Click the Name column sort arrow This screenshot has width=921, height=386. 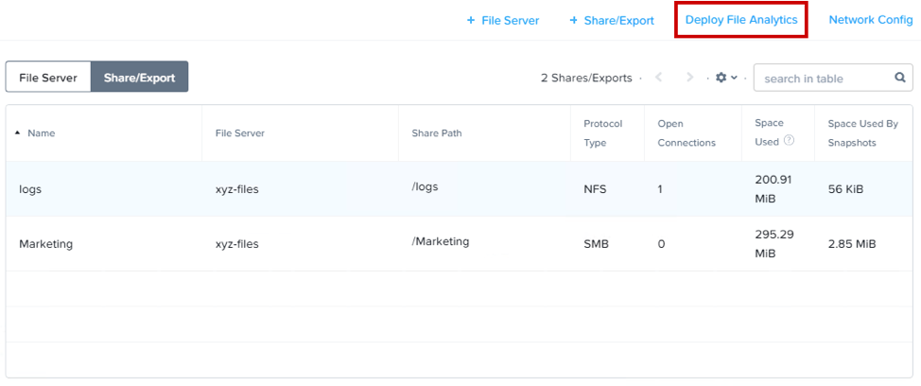pyautogui.click(x=17, y=133)
